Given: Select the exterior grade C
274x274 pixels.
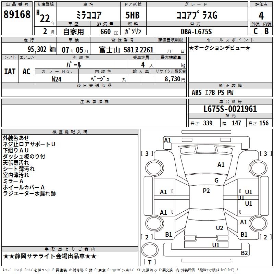Looking at the screenshot, I should (x=256, y=31).
